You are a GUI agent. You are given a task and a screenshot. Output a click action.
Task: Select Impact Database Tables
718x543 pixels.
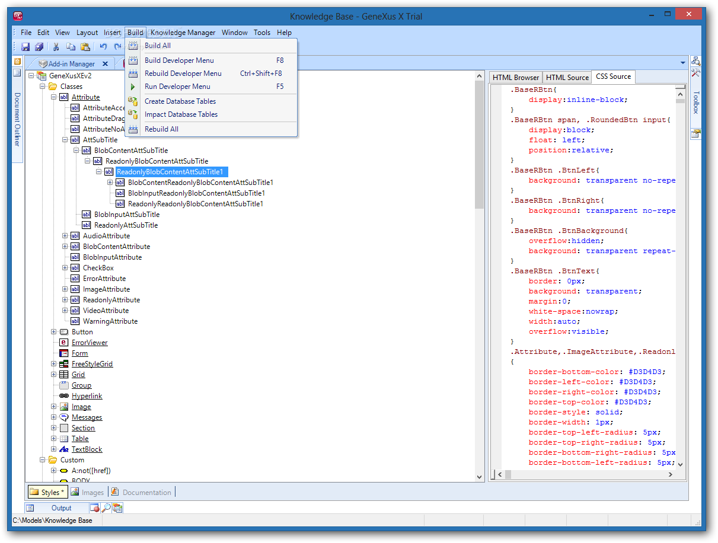[211, 114]
